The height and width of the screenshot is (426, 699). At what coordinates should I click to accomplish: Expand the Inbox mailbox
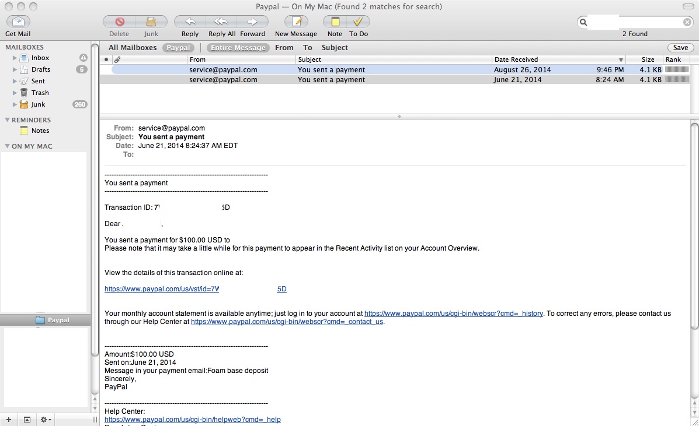15,58
